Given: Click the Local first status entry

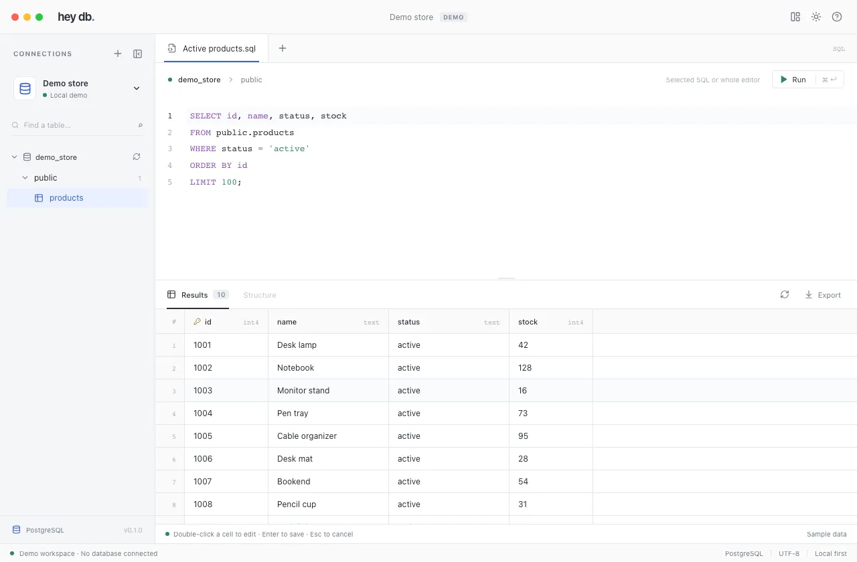Looking at the screenshot, I should [831, 553].
